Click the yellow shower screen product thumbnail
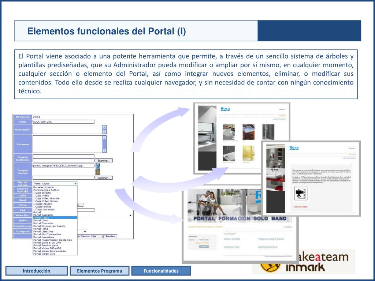Screen dimensions: 375x281 [248, 153]
